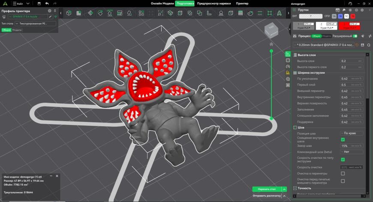Screen dimensions: 373x202
Task: Open filament settings gear in Пруток panel
Action: [x=362, y=10]
